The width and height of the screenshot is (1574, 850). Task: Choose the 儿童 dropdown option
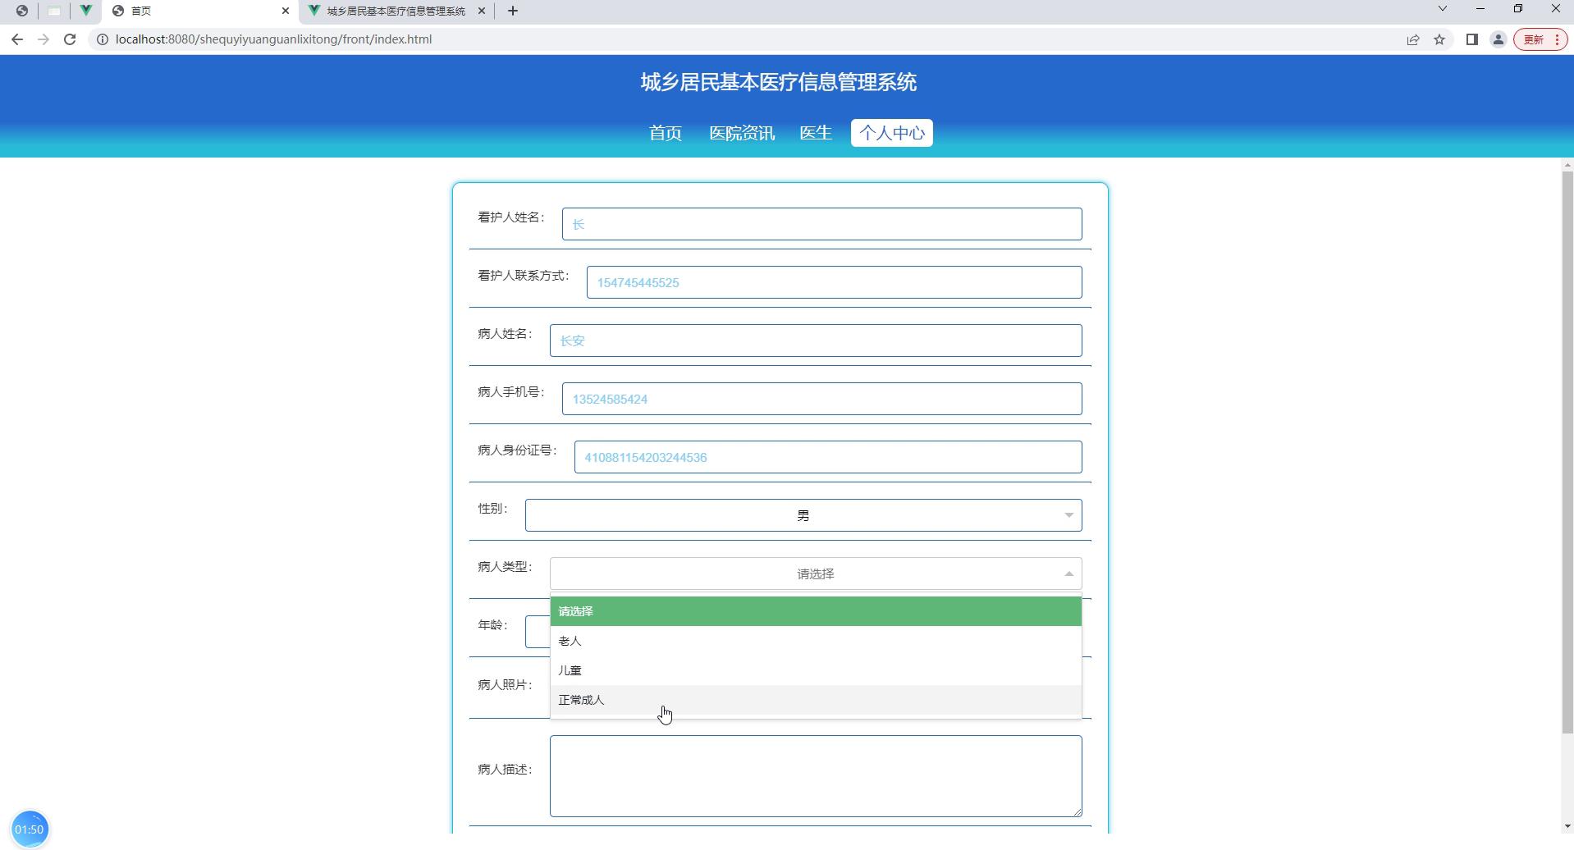click(x=570, y=669)
